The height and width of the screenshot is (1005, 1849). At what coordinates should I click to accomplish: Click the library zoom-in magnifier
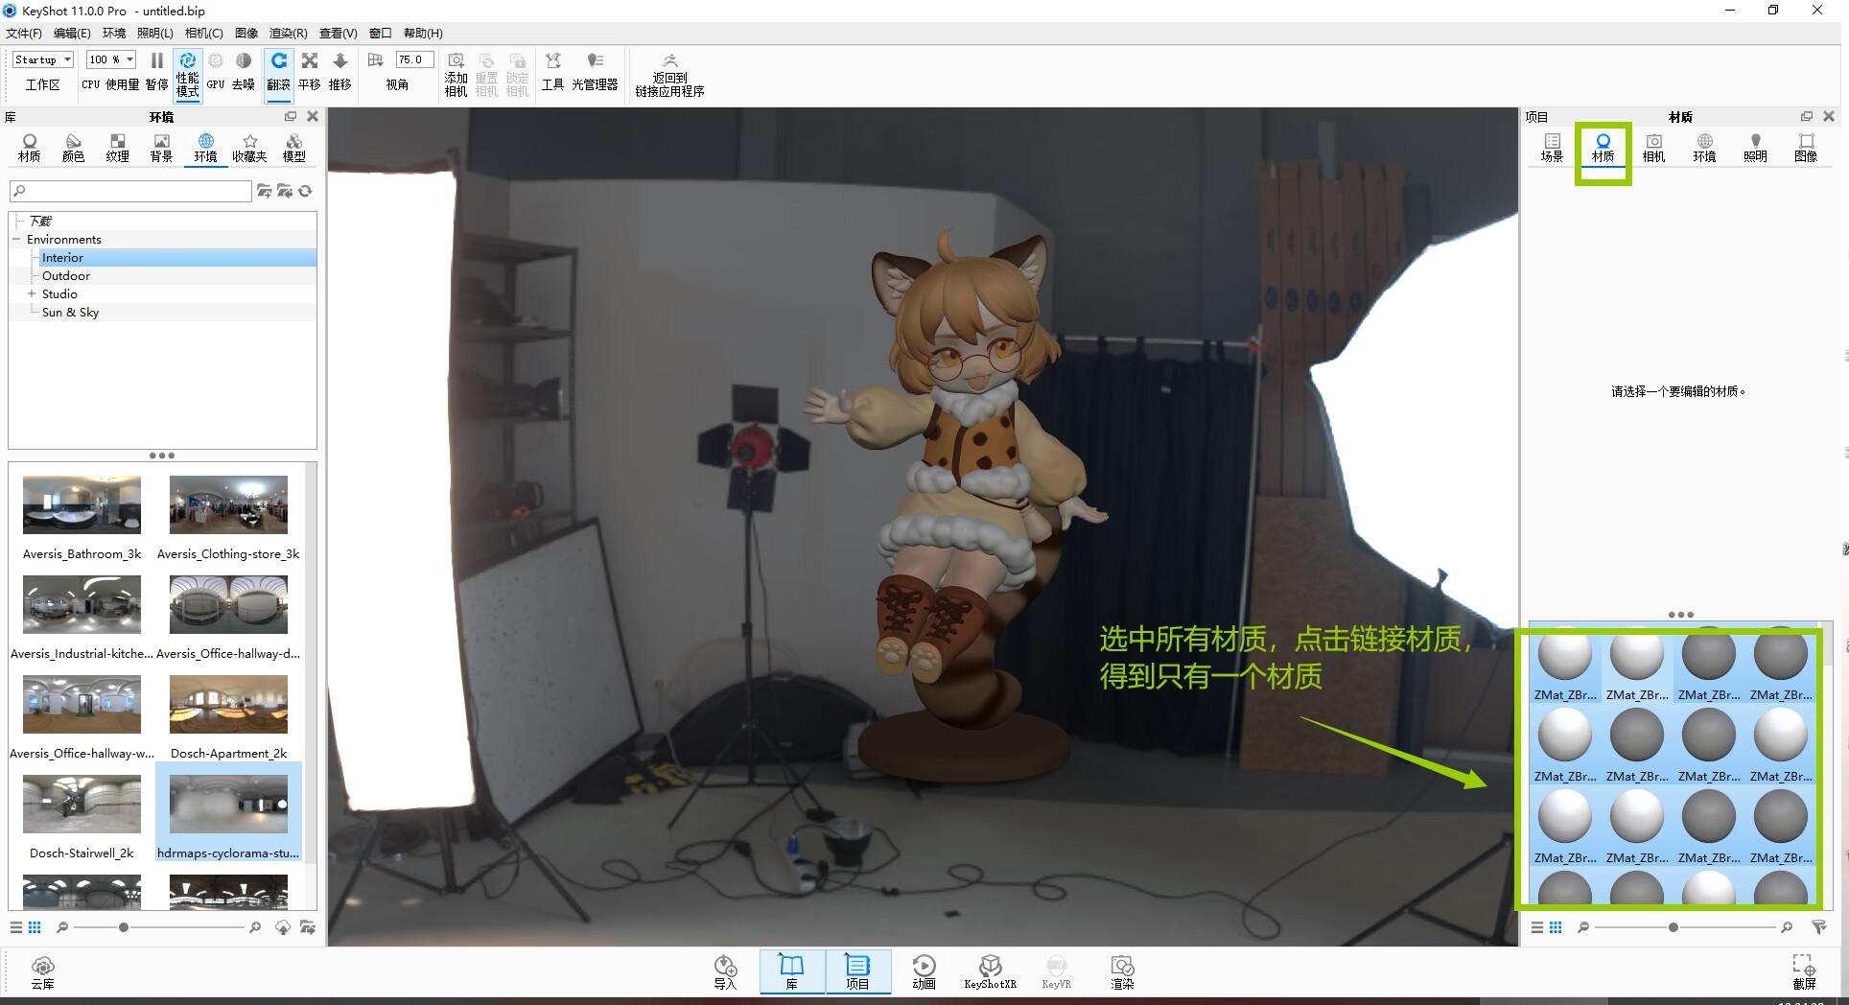[255, 927]
